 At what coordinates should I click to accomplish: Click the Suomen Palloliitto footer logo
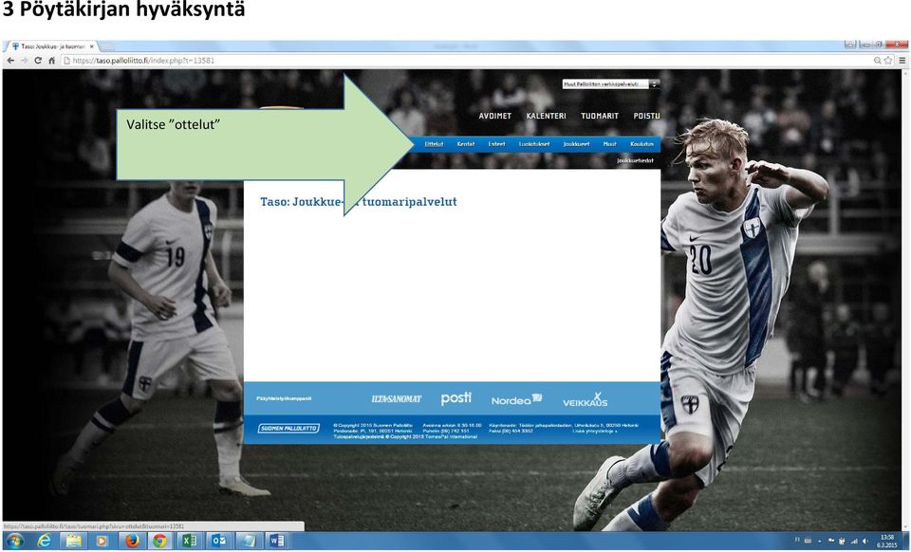[288, 429]
